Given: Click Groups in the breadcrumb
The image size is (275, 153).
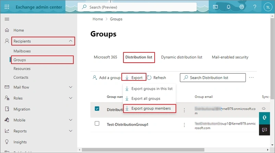Looking at the screenshot, I should tap(116, 19).
